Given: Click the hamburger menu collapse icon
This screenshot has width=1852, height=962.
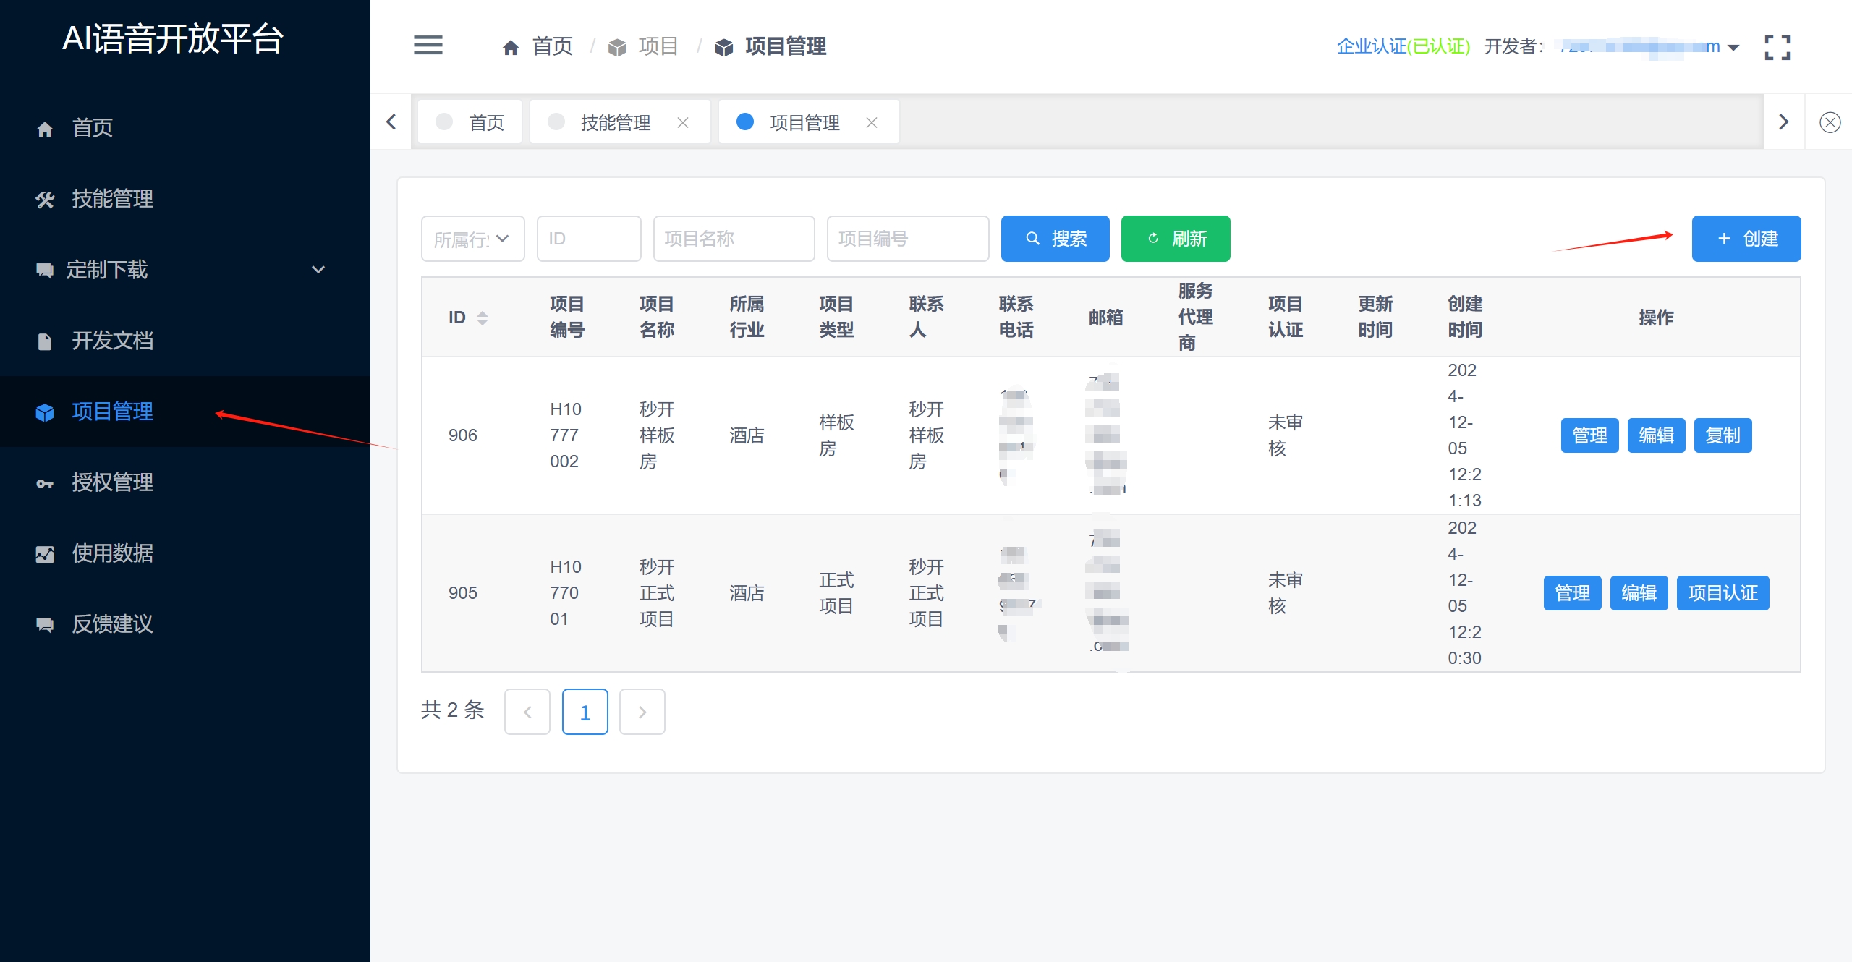Looking at the screenshot, I should [428, 46].
